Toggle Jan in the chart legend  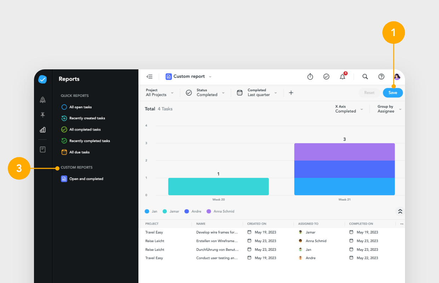click(x=151, y=211)
